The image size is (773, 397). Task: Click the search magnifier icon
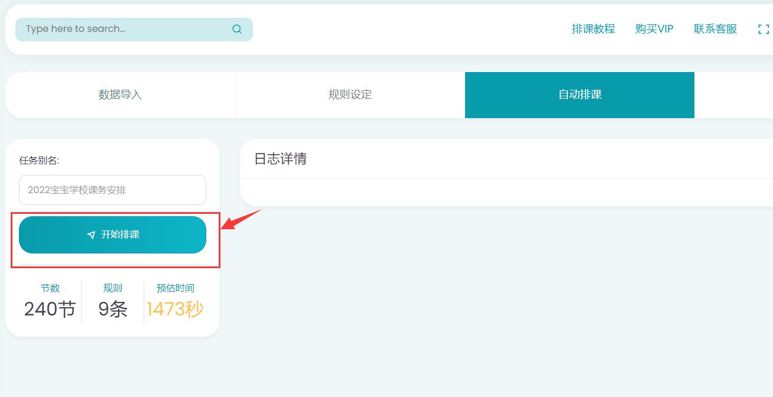tap(237, 29)
